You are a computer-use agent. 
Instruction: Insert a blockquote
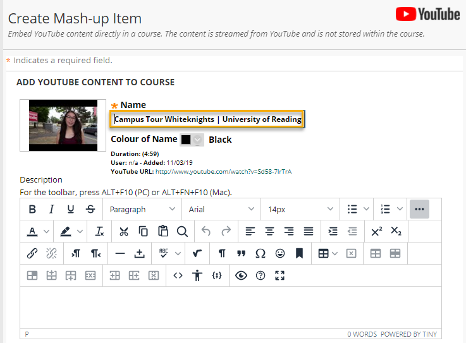(241, 253)
